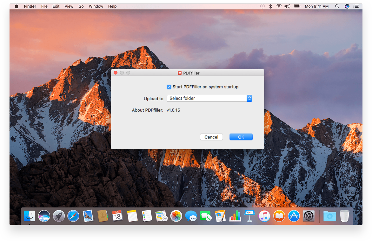
Task: Open Launchpad rocket icon in dock
Action: coord(59,216)
